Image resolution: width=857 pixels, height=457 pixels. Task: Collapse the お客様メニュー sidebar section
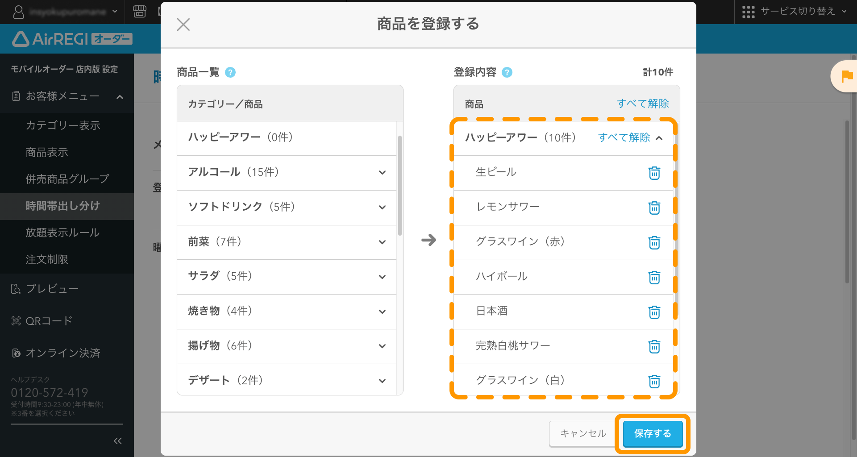(x=120, y=97)
